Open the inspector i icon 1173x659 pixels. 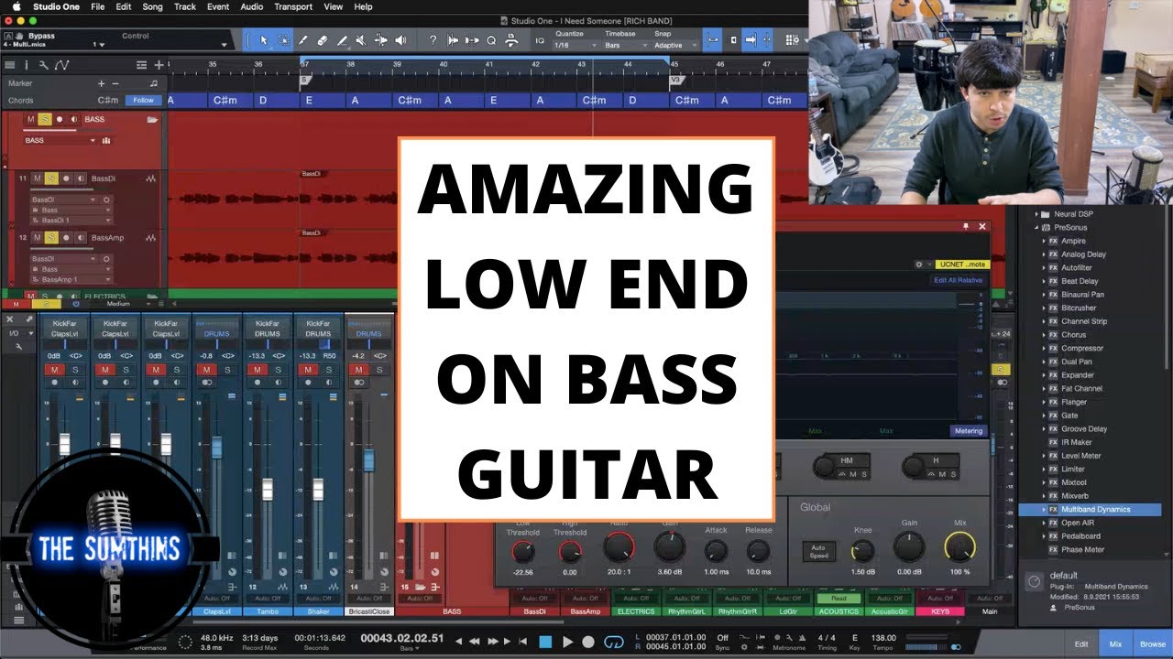pos(27,65)
